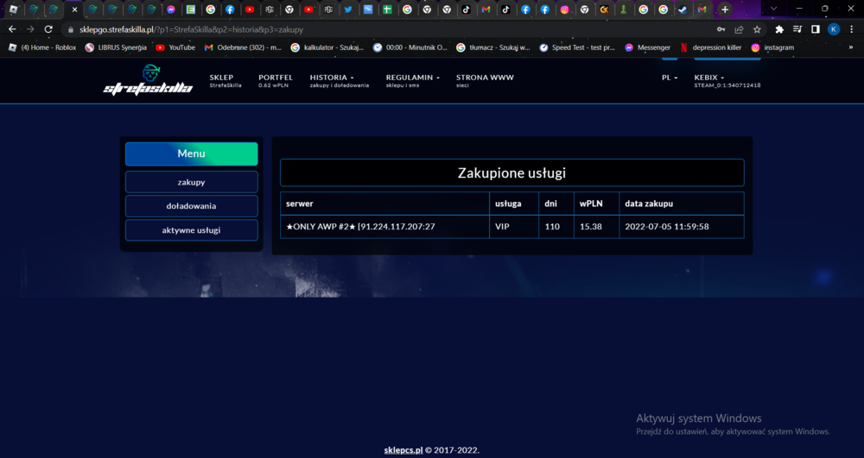Expand the REGULAMIN dropdown menu
The width and height of the screenshot is (864, 458).
(x=413, y=81)
